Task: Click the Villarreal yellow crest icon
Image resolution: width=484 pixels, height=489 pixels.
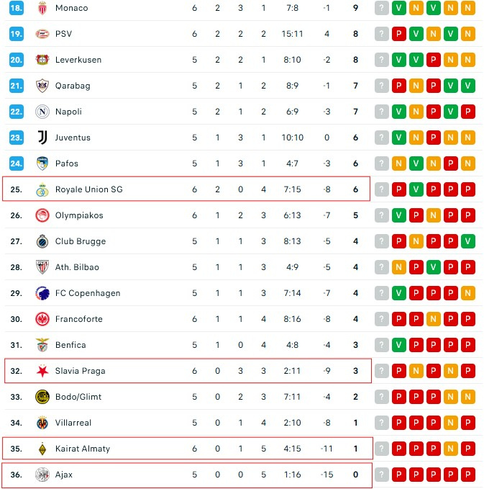Action: point(42,423)
